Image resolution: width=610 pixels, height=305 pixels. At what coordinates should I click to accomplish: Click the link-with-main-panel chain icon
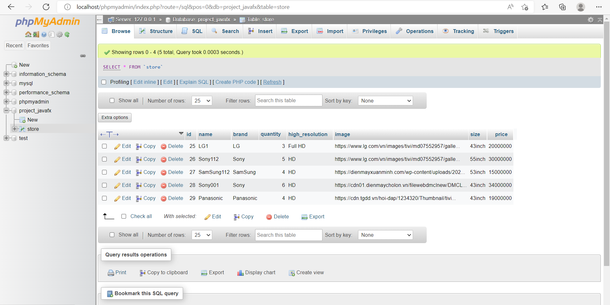[83, 56]
